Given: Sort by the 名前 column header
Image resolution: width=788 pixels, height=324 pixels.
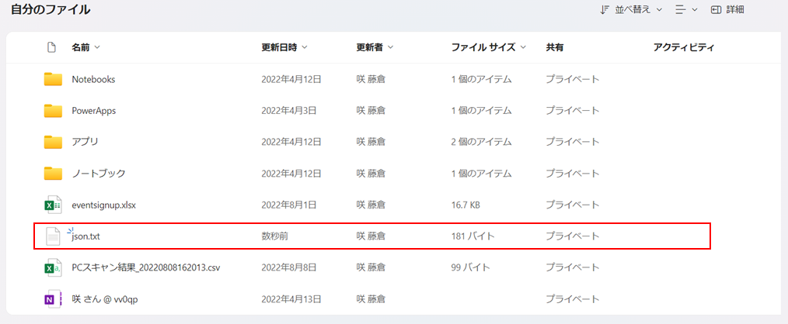Looking at the screenshot, I should point(86,47).
